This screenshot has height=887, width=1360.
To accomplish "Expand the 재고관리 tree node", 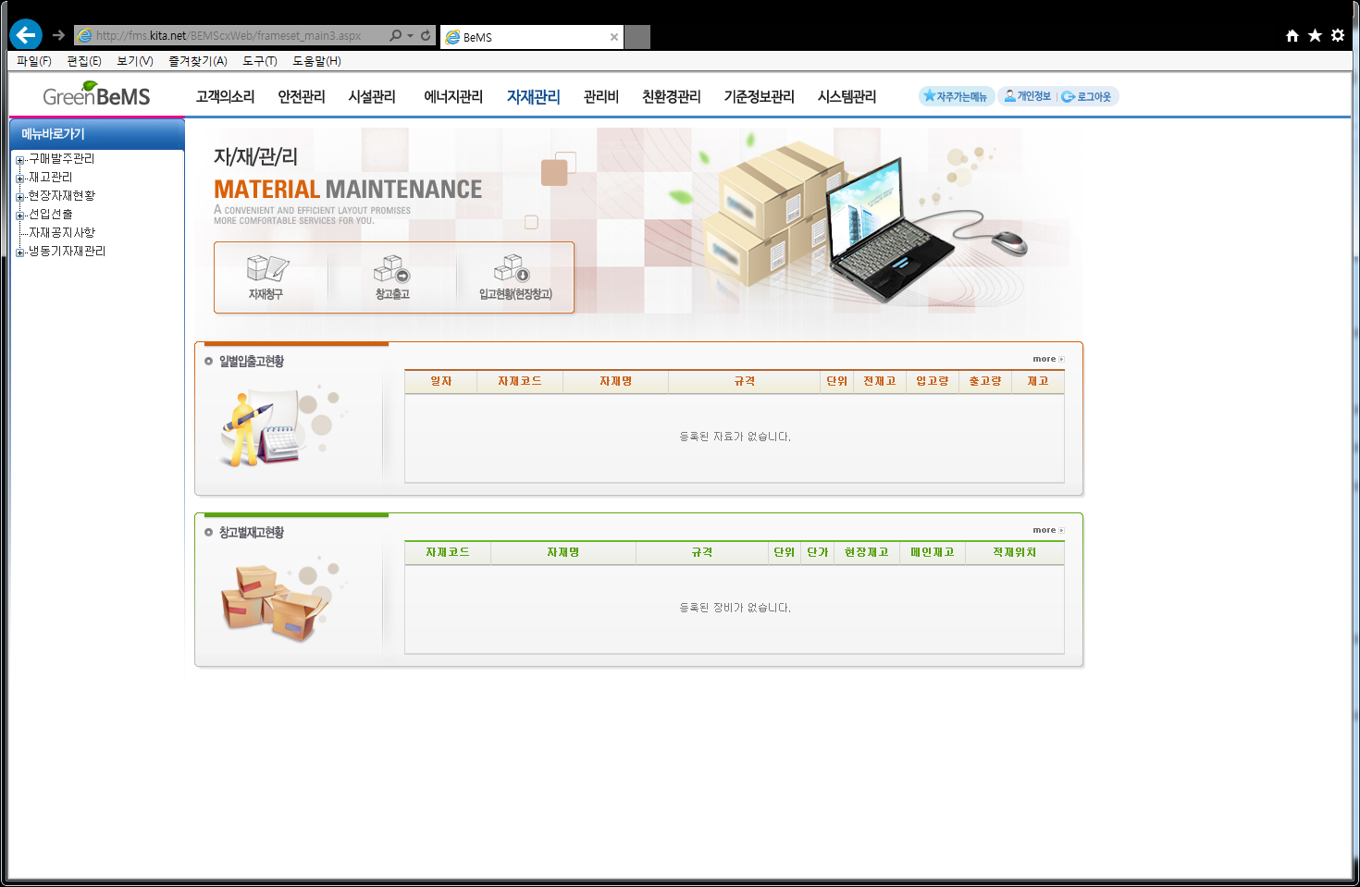I will (x=20, y=179).
